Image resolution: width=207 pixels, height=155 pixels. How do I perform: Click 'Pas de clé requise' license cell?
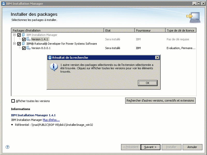[178, 39]
